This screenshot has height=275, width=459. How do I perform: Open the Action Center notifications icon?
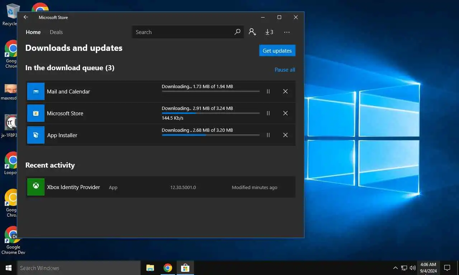(x=447, y=268)
